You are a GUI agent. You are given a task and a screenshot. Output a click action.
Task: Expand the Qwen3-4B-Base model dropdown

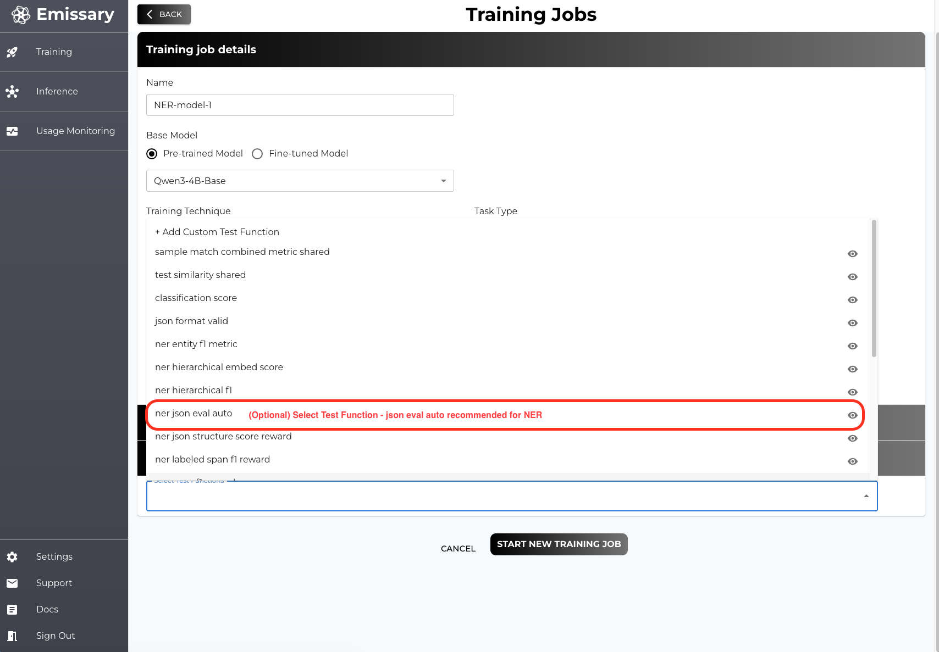coord(443,181)
